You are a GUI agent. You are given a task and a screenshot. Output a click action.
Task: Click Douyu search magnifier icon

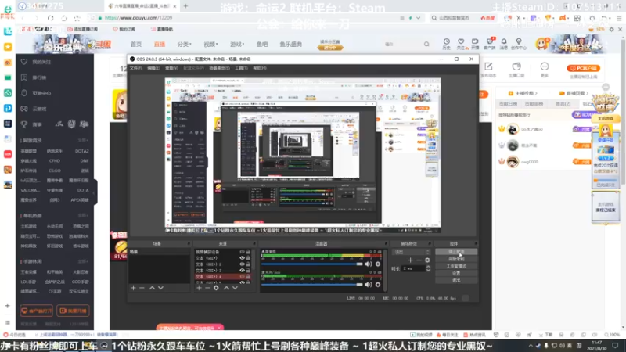[426, 45]
